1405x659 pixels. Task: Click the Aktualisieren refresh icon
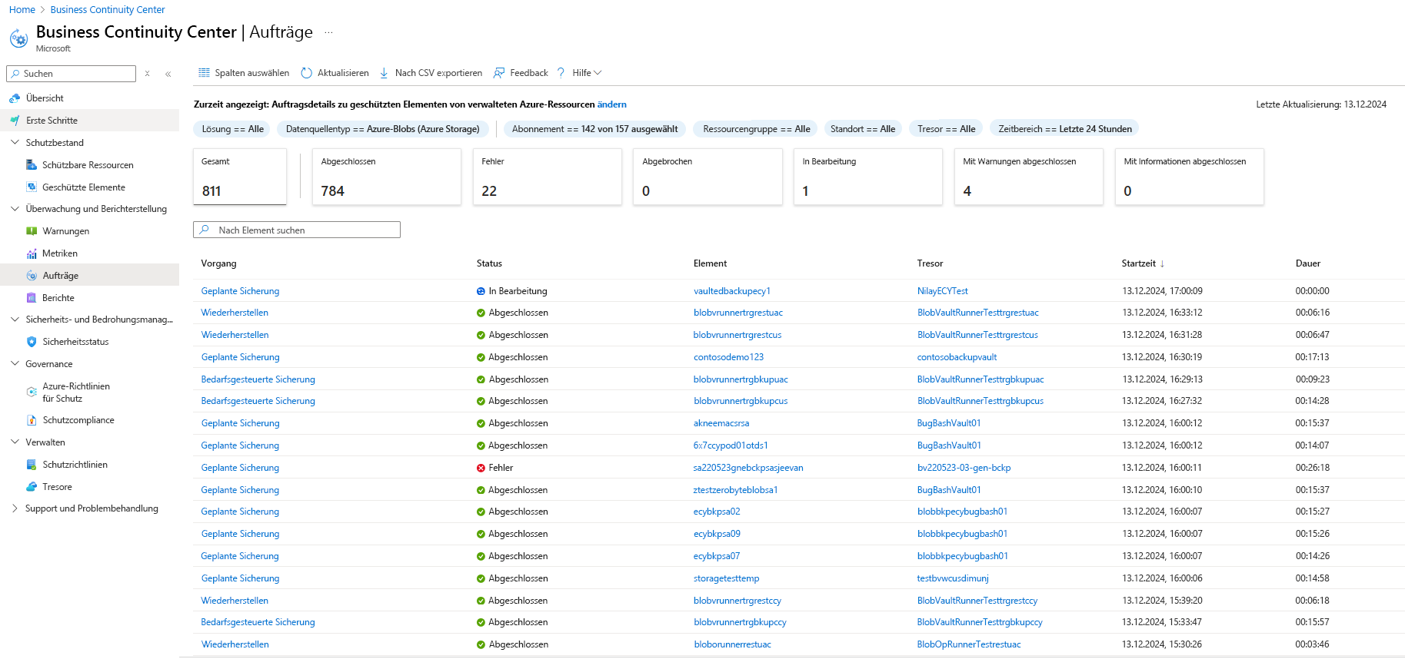point(307,73)
